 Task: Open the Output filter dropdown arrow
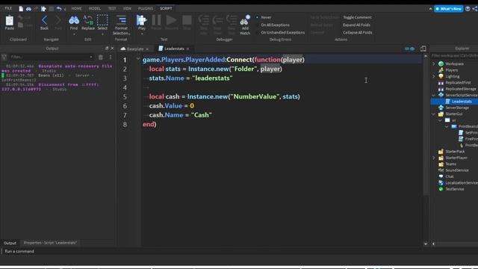91,57
